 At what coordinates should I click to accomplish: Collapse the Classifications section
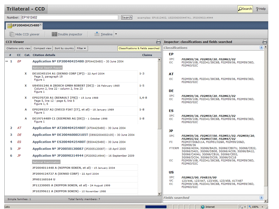(261, 48)
